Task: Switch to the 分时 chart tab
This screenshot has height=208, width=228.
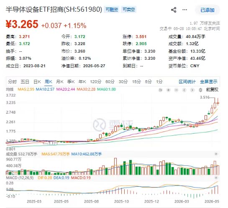Action: [x=13, y=81]
